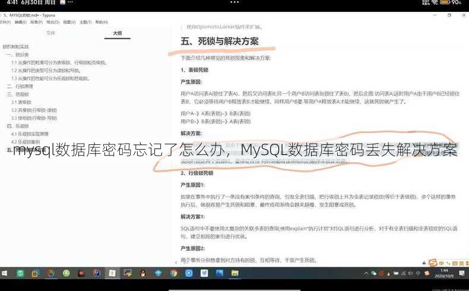
Task: Open the orange Sogou icon in the system tray
Action: 427,273
